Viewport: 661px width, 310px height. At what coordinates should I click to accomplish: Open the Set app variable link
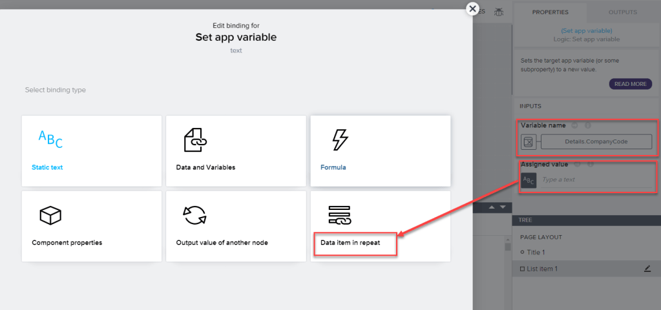tap(586, 30)
